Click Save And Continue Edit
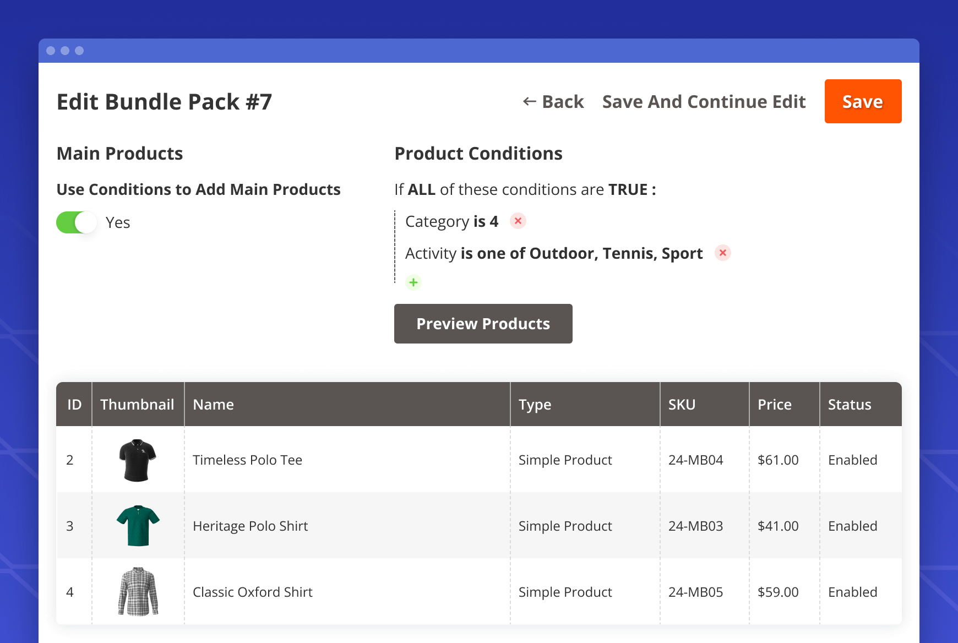 704,101
